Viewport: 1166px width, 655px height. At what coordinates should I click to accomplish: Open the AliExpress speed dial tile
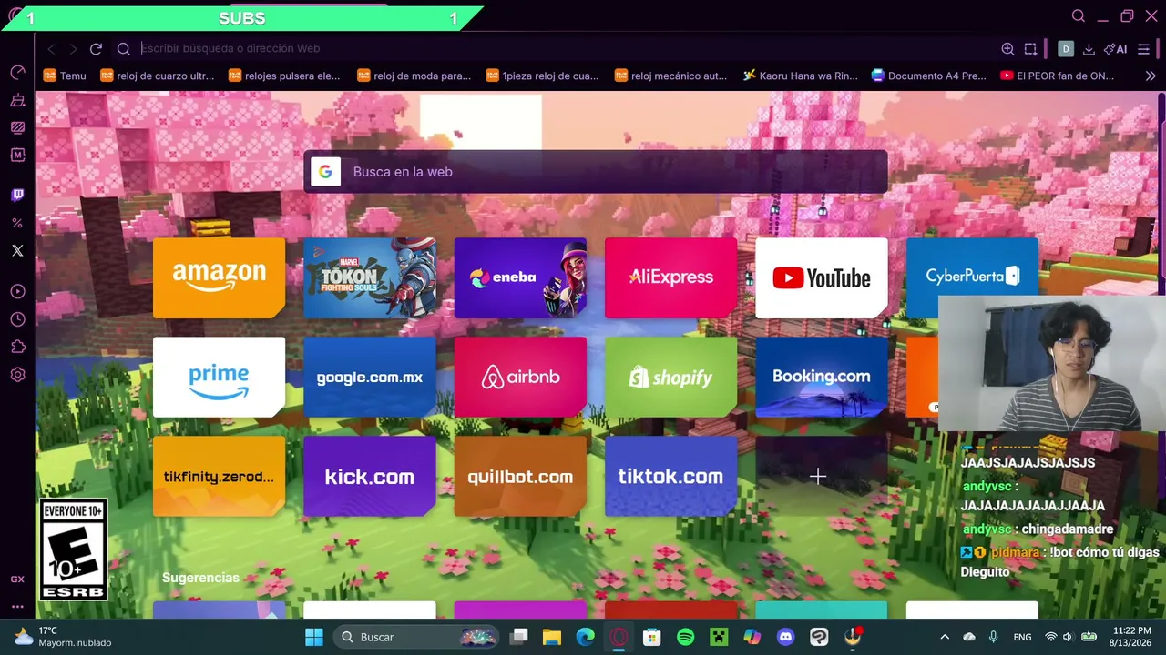click(x=671, y=278)
